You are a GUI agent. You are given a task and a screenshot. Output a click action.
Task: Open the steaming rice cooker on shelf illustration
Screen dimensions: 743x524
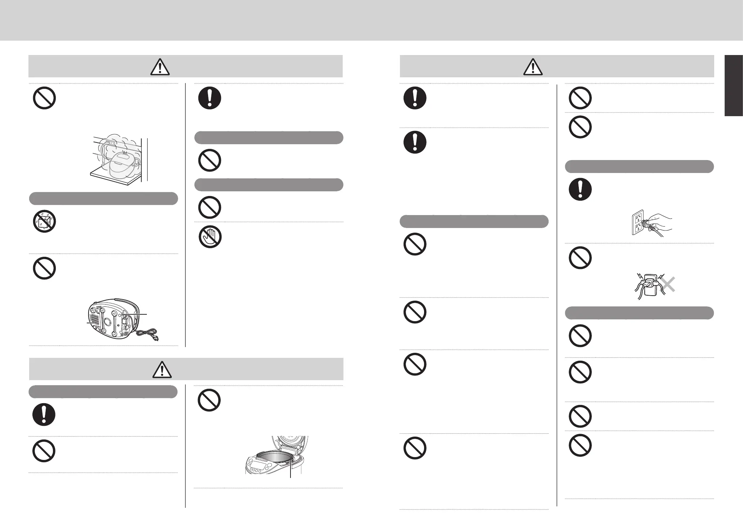click(121, 160)
